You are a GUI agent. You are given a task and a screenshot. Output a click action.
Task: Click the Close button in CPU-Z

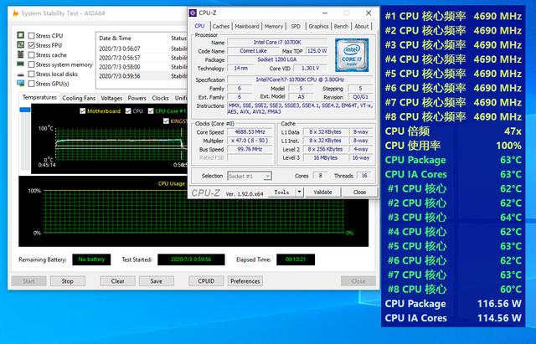359,192
